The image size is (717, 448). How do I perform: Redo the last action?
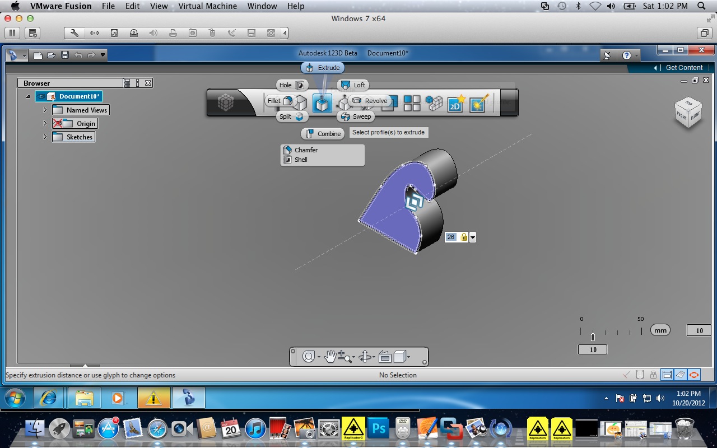pos(91,55)
